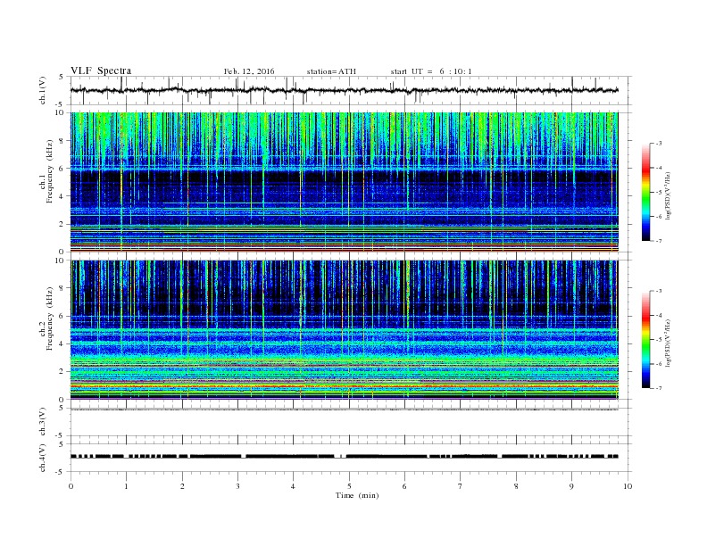Click the ch.1 "Frequency (kHz)" axis label

point(49,171)
